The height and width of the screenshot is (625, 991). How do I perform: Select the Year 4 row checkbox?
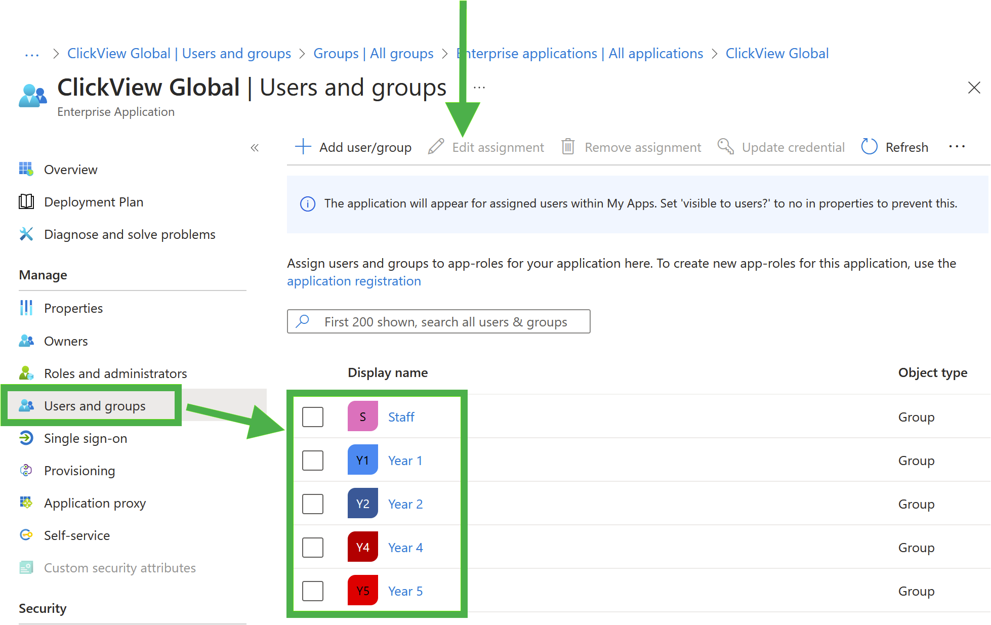coord(313,547)
